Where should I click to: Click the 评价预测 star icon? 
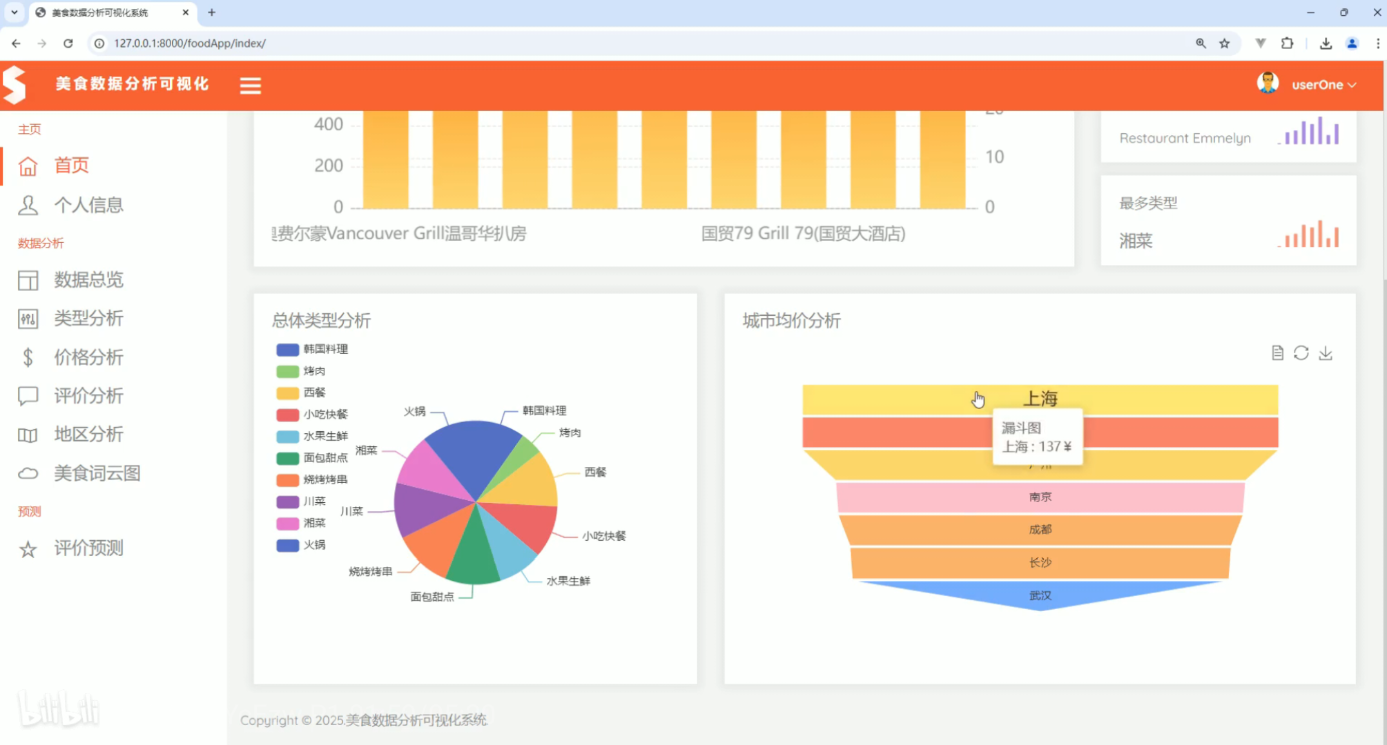coord(28,550)
